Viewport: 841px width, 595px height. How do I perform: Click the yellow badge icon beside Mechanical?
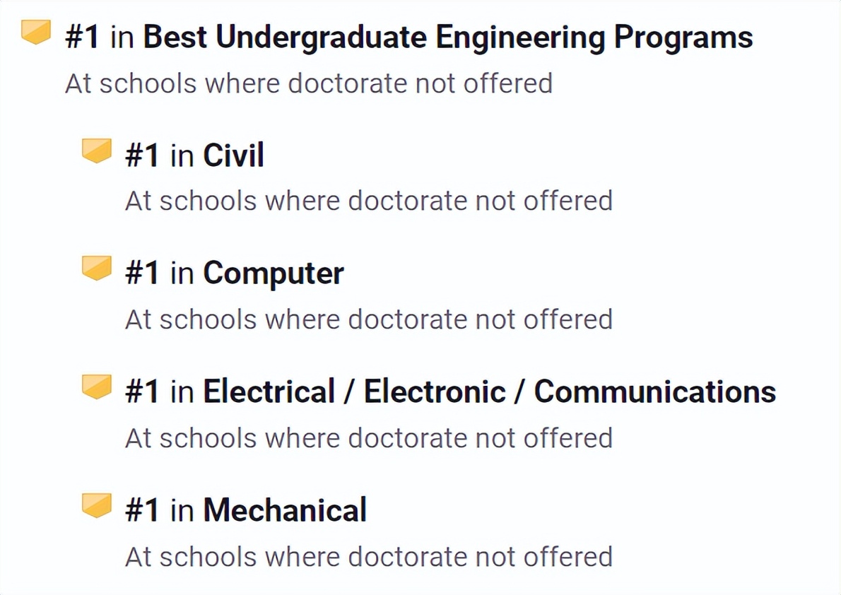(96, 506)
